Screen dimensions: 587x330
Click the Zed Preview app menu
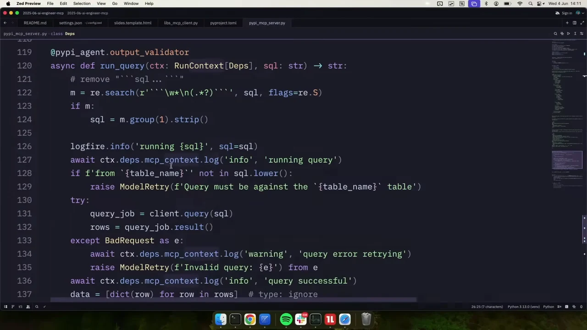tap(28, 4)
